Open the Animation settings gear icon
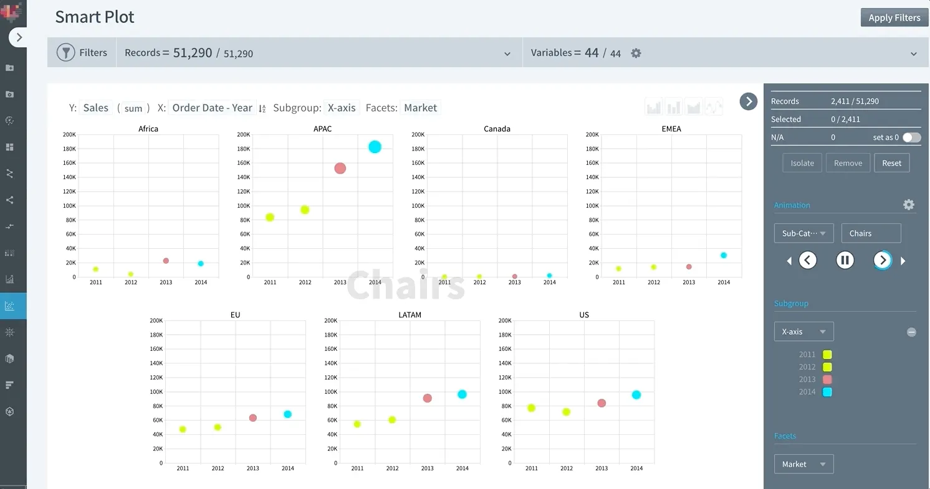This screenshot has height=489, width=930. 909,205
